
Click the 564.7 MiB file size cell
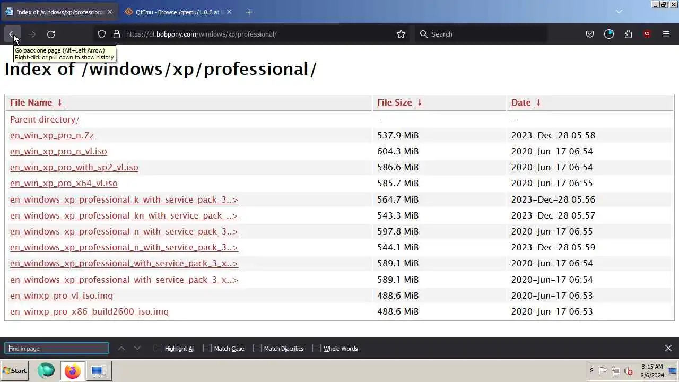point(398,199)
